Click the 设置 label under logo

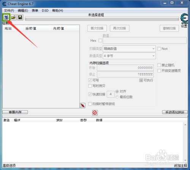tap(184, 26)
